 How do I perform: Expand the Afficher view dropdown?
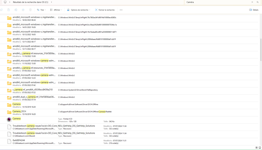(x=56, y=10)
